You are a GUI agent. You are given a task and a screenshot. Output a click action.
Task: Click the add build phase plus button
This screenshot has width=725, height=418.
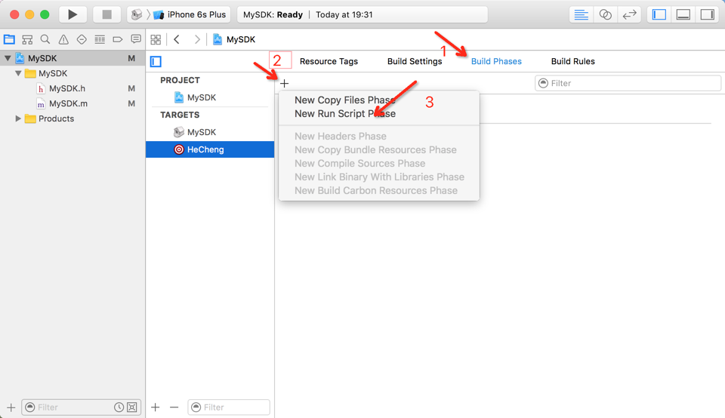tap(285, 84)
